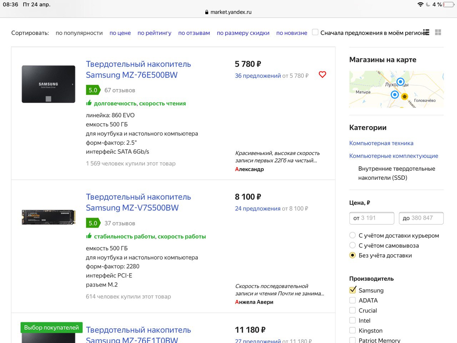
Task: Open '67 отзывов' reviews for 860 EVO
Action: point(120,90)
